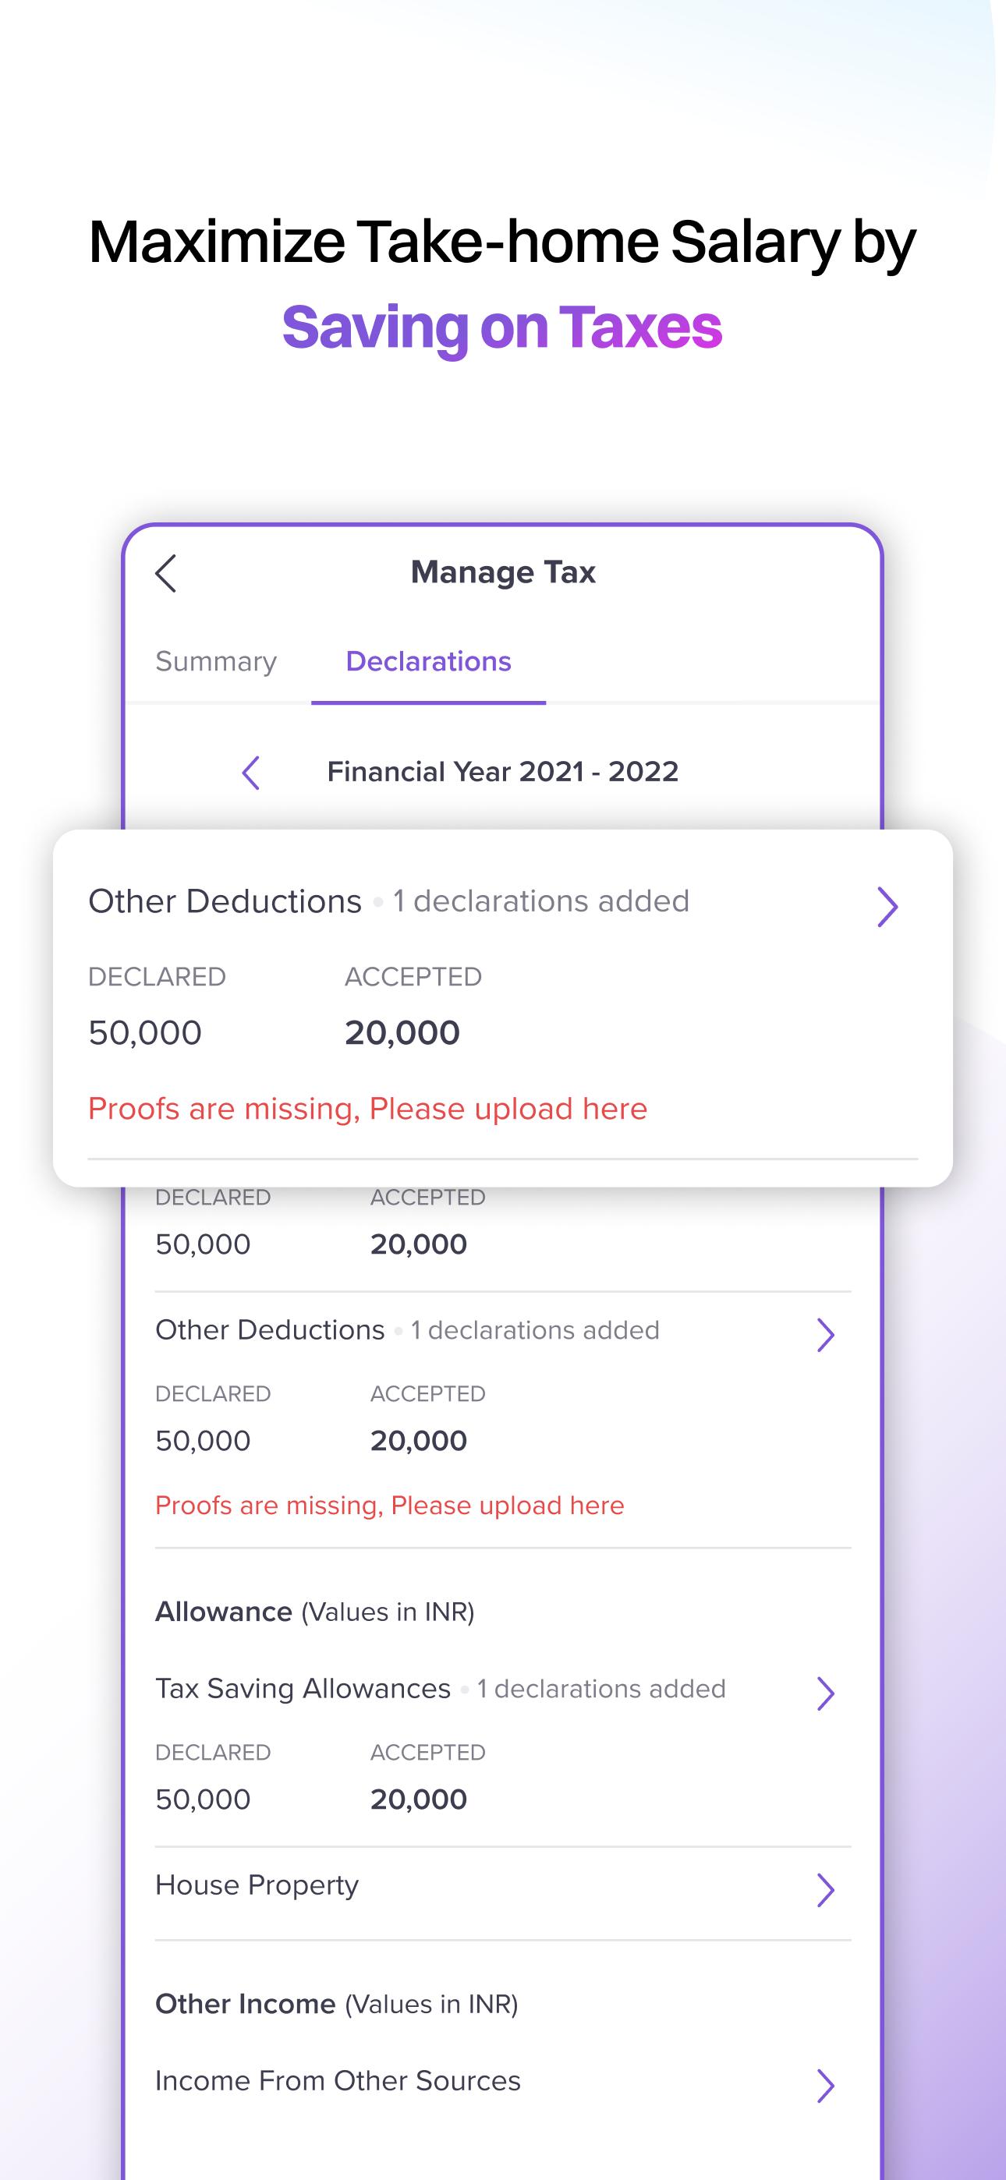Tap accepted 20,000 amount in popup card
The image size is (1006, 2180).
tap(402, 1033)
